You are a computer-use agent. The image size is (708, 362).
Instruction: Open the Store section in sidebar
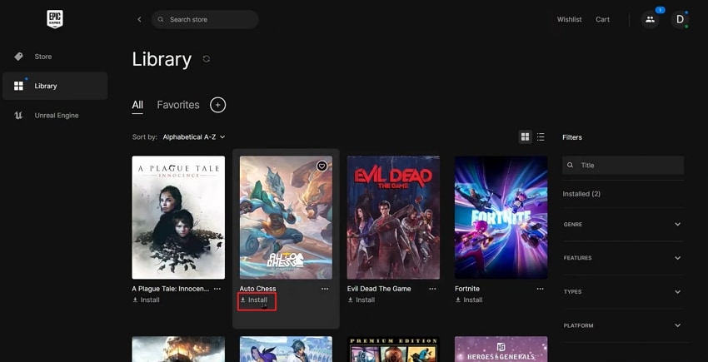[55, 57]
